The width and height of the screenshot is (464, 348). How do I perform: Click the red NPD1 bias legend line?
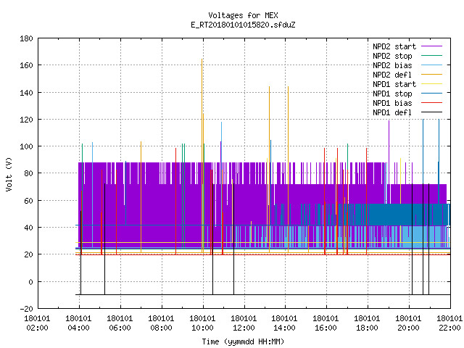point(431,103)
